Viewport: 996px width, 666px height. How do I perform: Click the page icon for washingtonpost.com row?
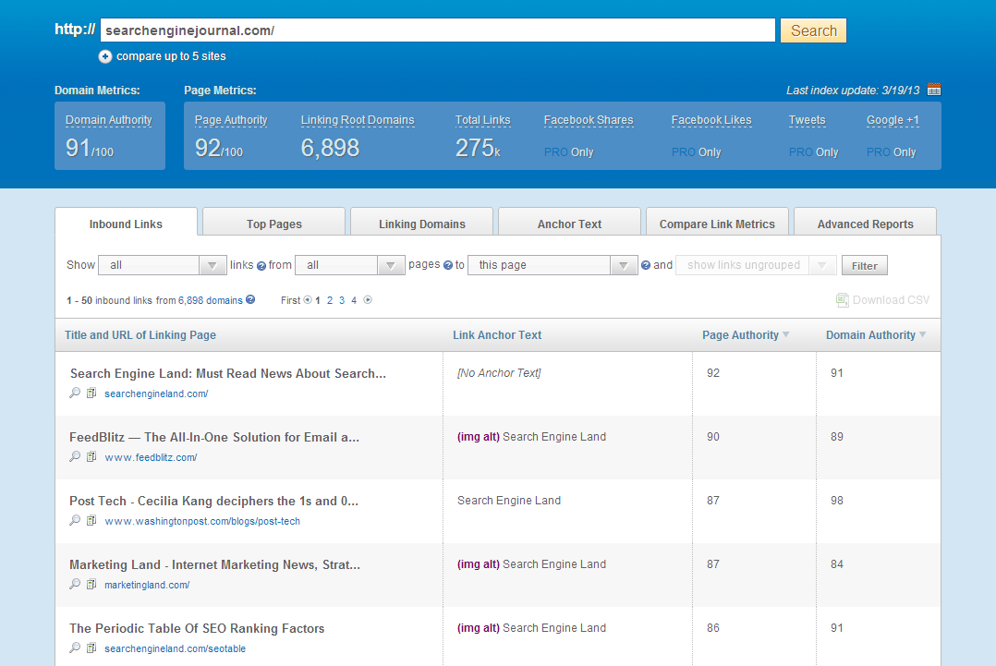point(91,521)
